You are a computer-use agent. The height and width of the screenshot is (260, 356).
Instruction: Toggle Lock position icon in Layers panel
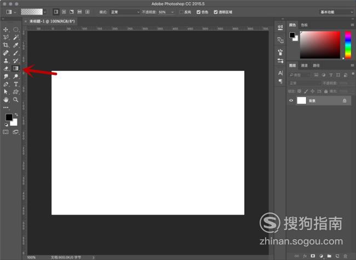point(313,91)
